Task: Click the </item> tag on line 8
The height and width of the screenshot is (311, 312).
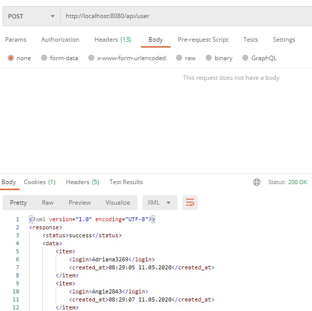Action: point(67,275)
